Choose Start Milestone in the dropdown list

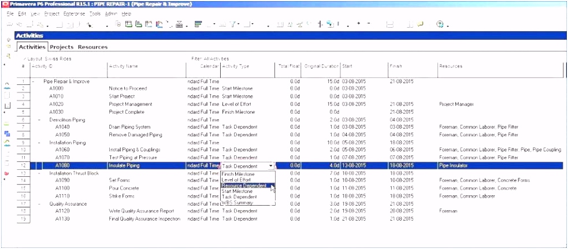(237, 191)
